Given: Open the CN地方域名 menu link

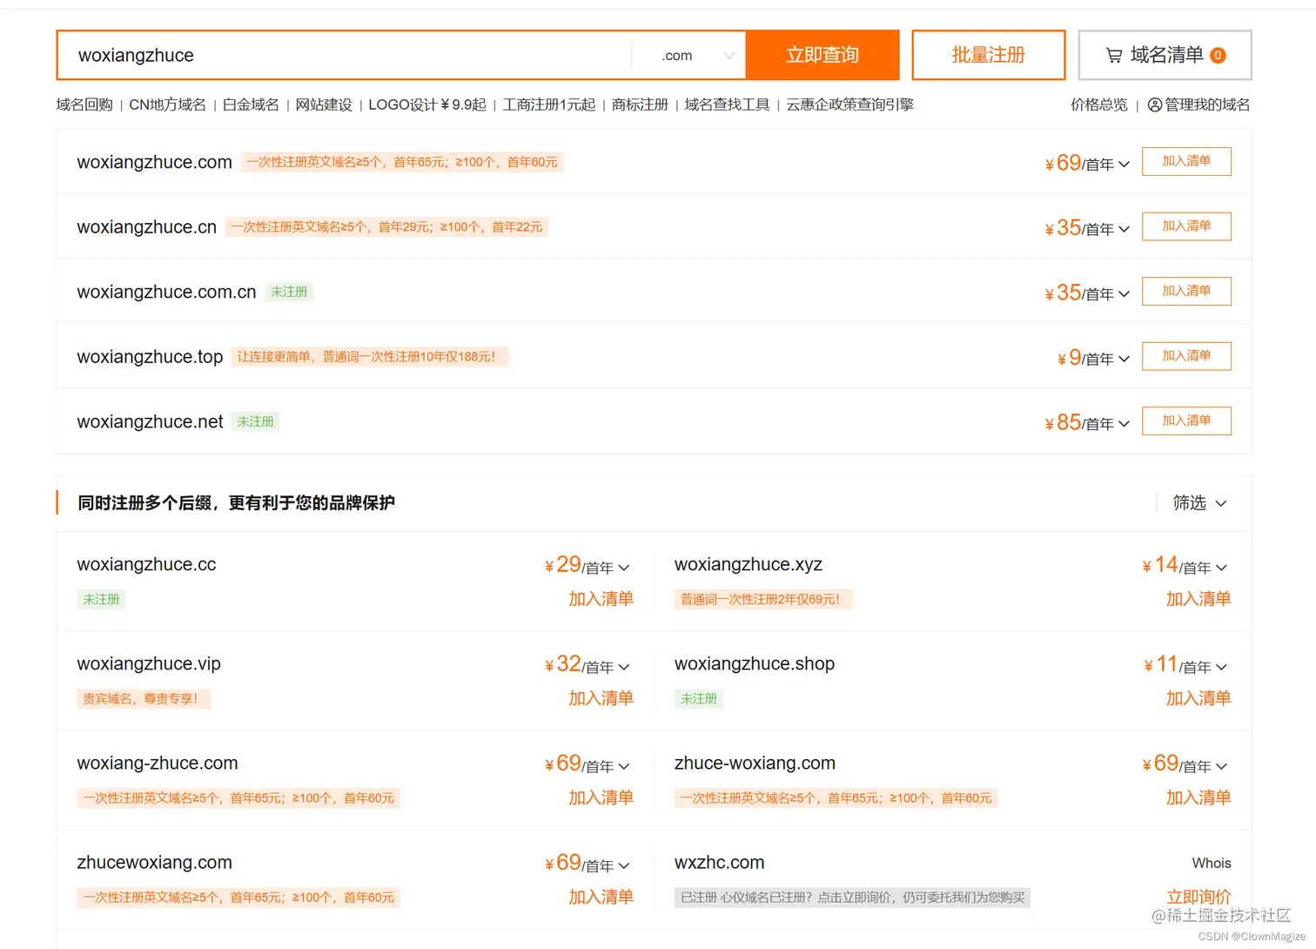Looking at the screenshot, I should click(x=167, y=104).
